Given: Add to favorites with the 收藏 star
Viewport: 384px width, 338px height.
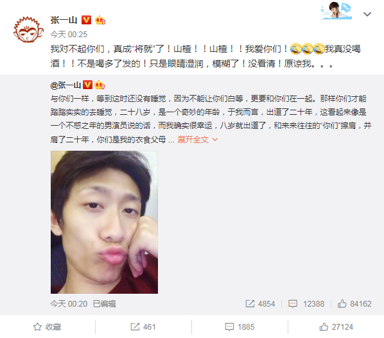Looking at the screenshot, I should pyautogui.click(x=47, y=327).
